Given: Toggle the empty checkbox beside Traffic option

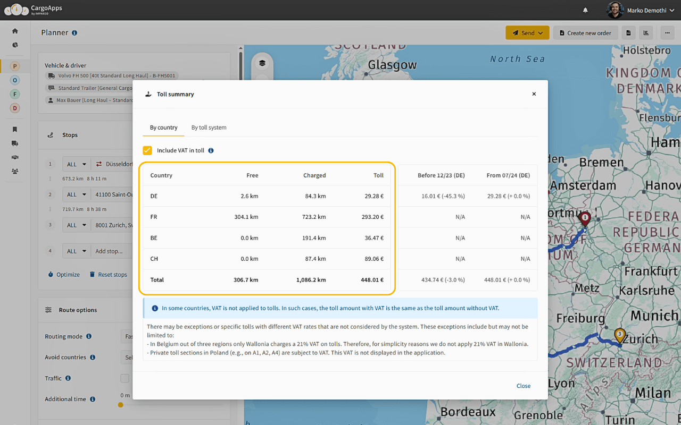Looking at the screenshot, I should pyautogui.click(x=124, y=378).
